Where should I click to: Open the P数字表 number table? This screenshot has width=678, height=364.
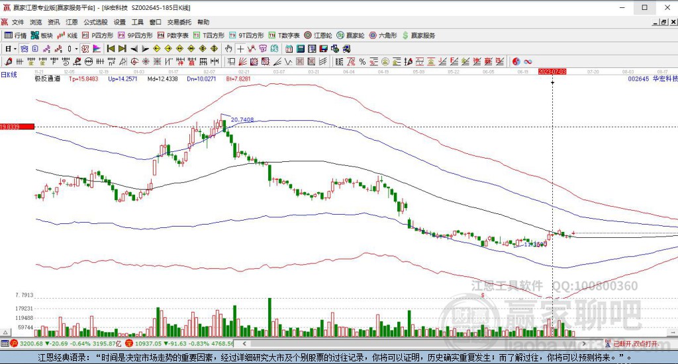click(173, 36)
